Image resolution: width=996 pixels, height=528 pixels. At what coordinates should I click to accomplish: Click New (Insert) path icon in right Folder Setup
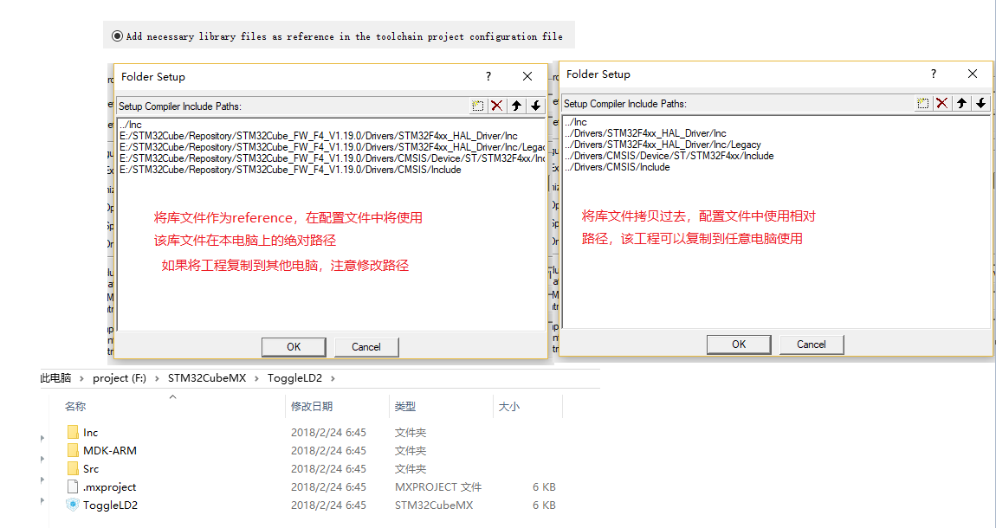click(923, 104)
